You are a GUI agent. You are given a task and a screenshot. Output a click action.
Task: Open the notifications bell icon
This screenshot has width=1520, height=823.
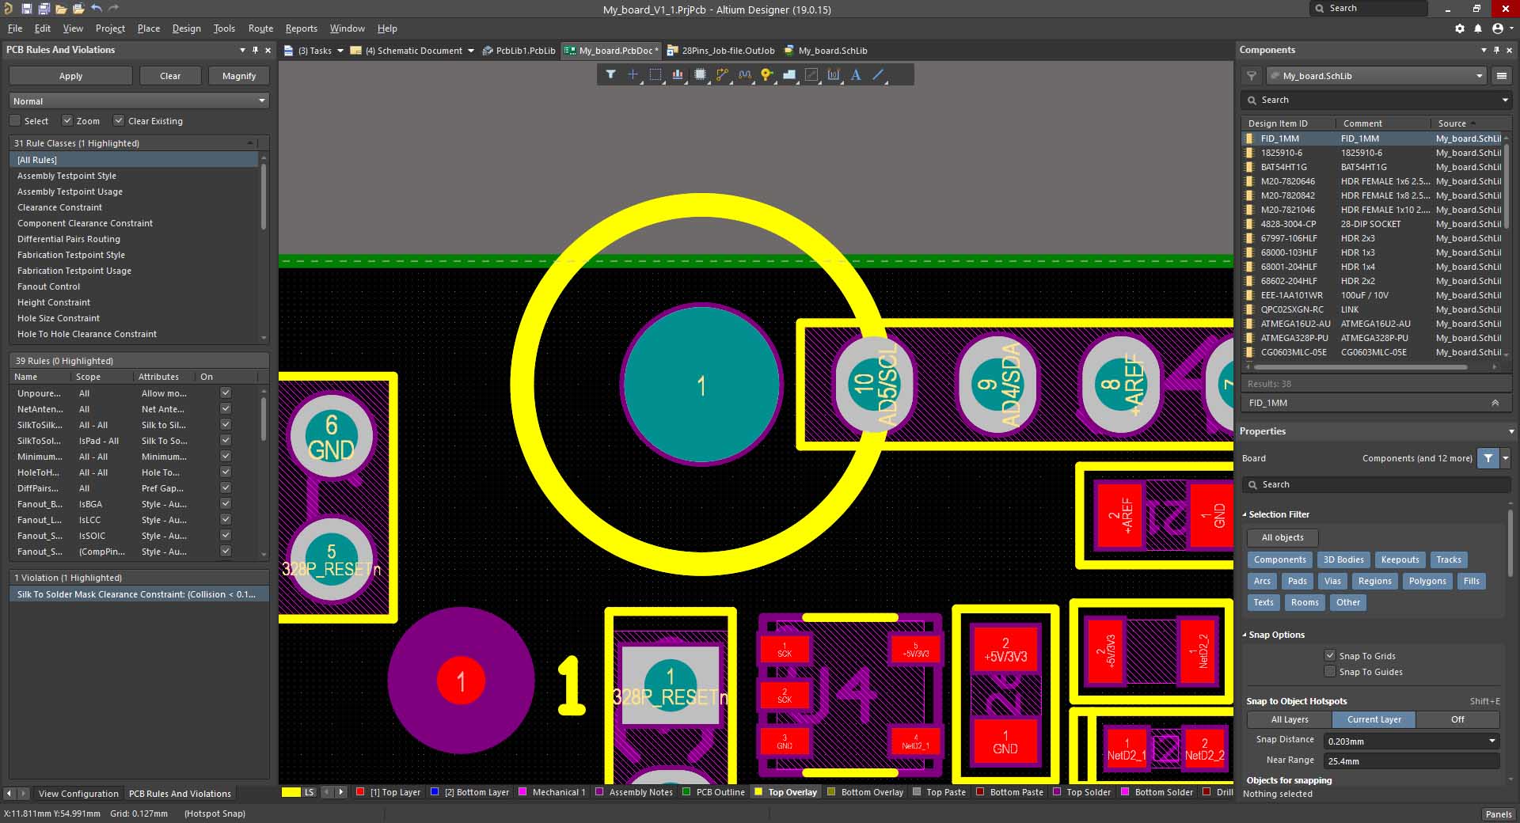point(1478,28)
